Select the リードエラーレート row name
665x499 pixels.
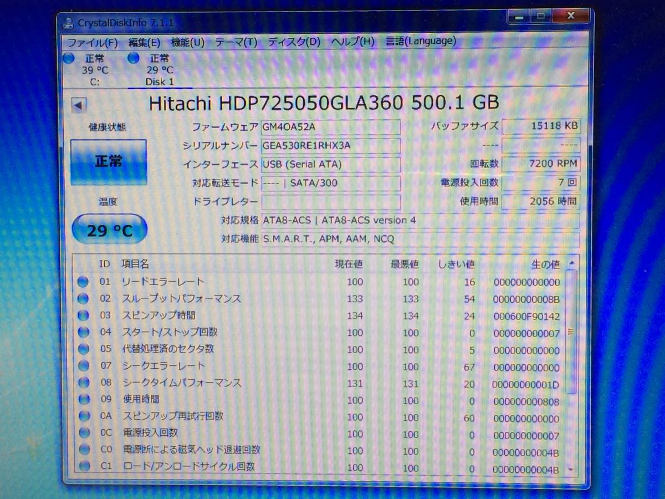click(163, 282)
